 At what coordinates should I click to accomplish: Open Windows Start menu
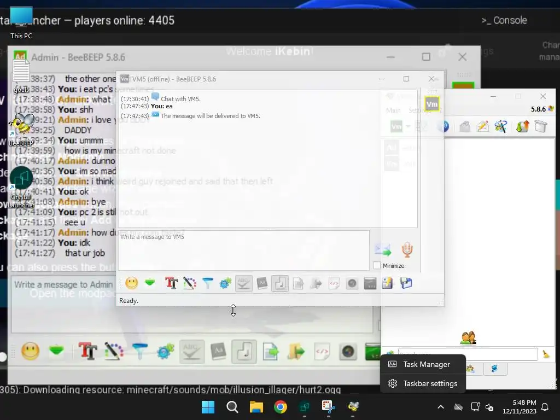point(208,407)
